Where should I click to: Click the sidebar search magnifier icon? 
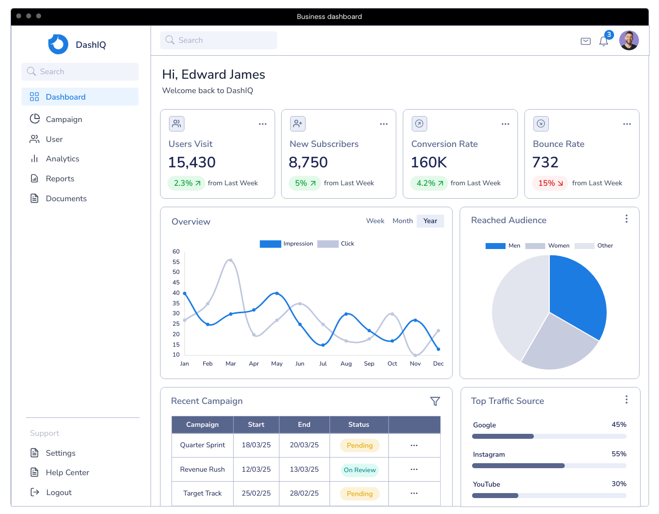[x=31, y=71]
